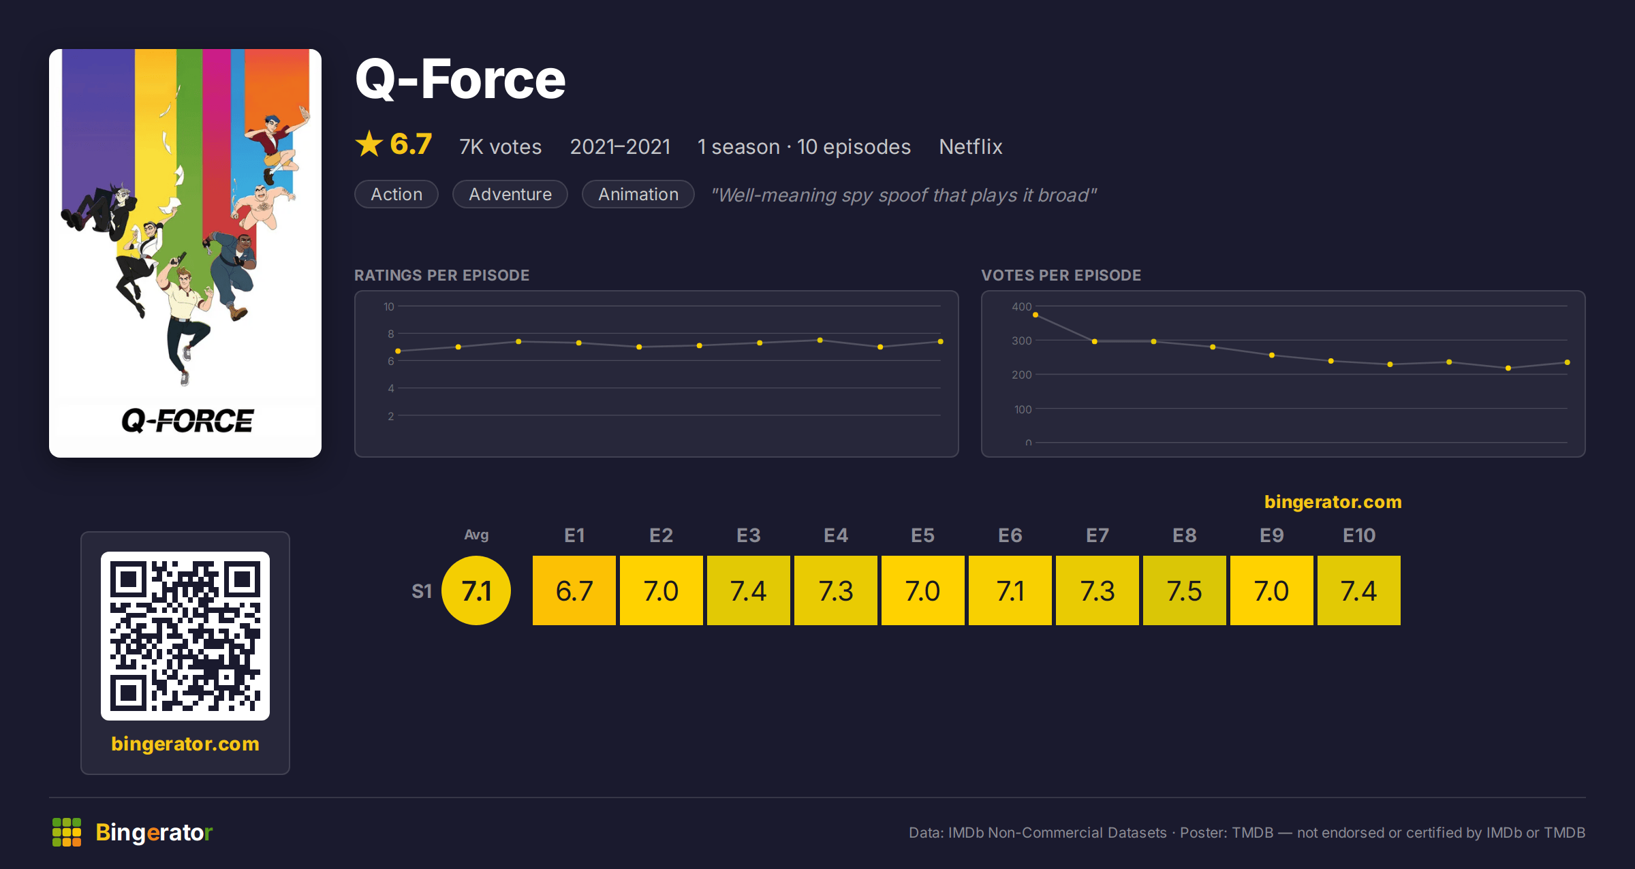Click the Bingerator wordmark in footer
Image resolution: width=1635 pixels, height=869 pixels.
[x=154, y=832]
